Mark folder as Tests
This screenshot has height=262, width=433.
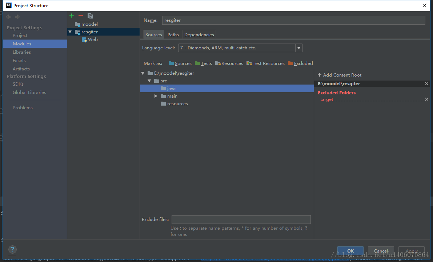[203, 64]
